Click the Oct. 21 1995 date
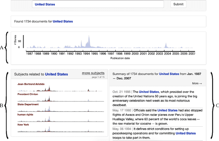This screenshot has height=141, width=219. (x=121, y=92)
